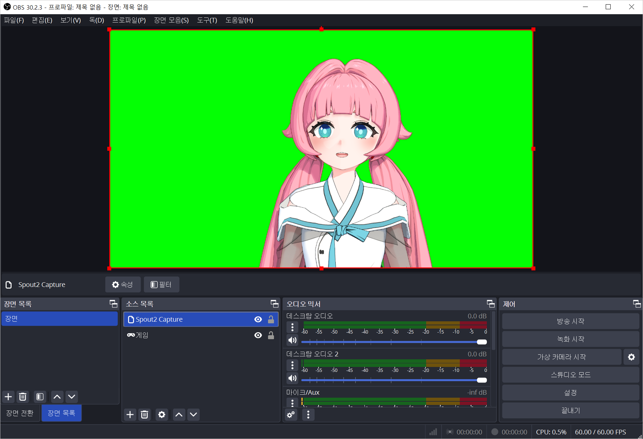Image resolution: width=643 pixels, height=439 pixels.
Task: Lock the 게임 source
Action: pos(271,335)
